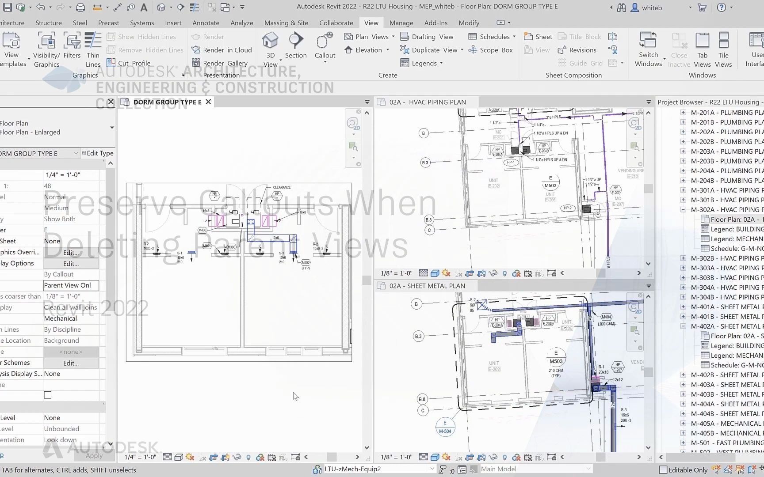Toggle the Editable Only checkbox in status bar
The width and height of the screenshot is (764, 477).
point(663,470)
